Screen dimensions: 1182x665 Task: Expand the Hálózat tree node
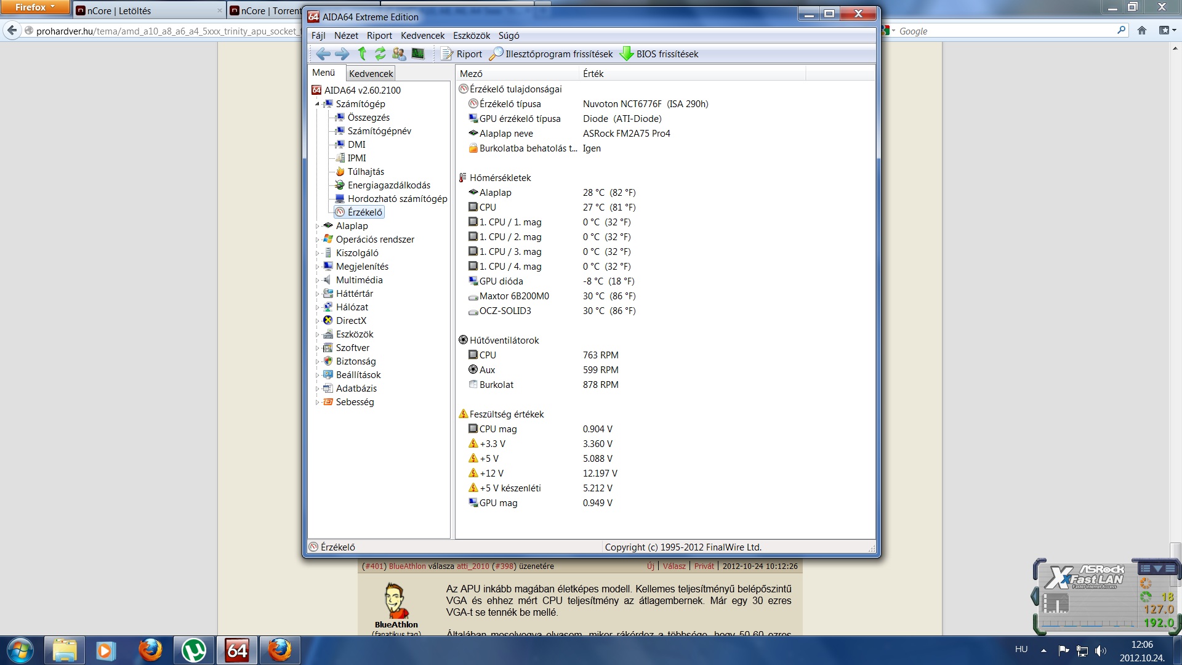318,307
